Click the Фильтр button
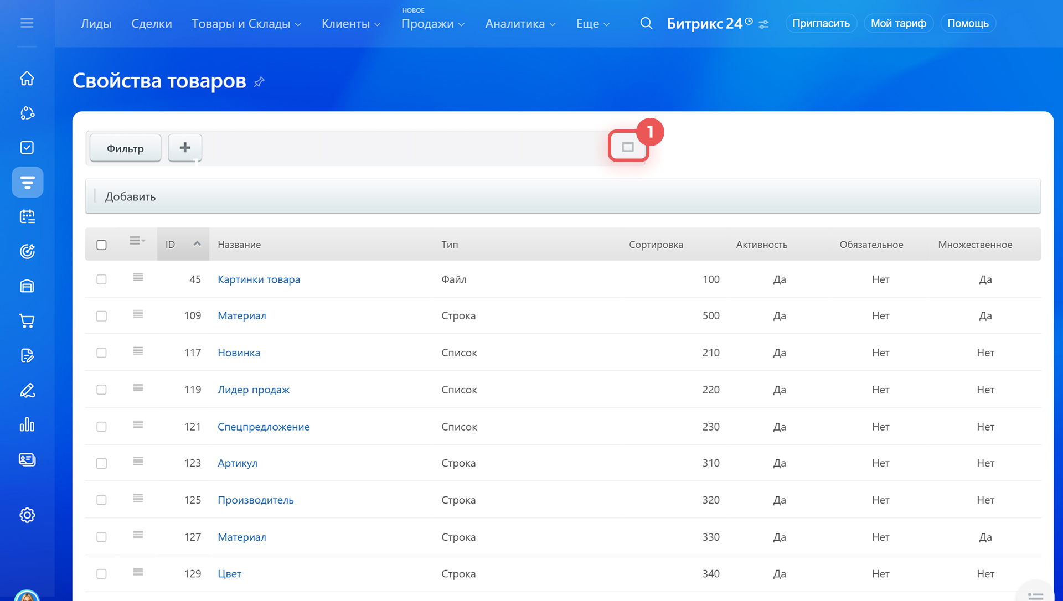The image size is (1063, 601). click(x=125, y=148)
